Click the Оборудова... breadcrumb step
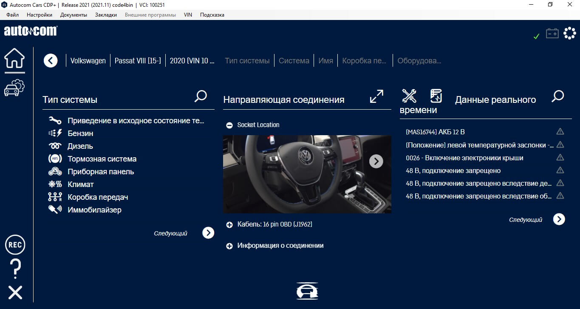The image size is (580, 309). coord(419,61)
